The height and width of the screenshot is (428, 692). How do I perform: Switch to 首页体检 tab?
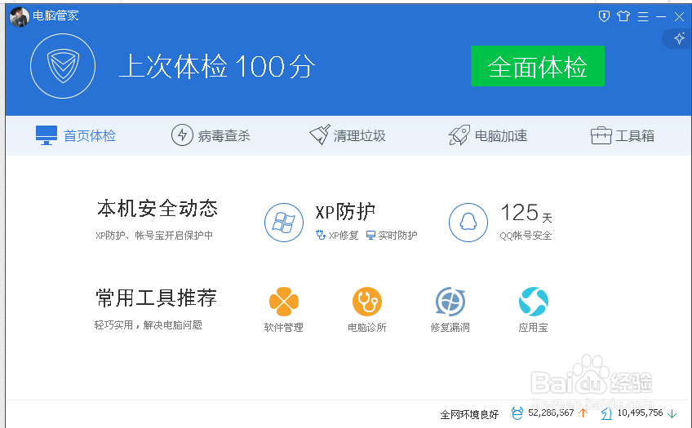(76, 135)
